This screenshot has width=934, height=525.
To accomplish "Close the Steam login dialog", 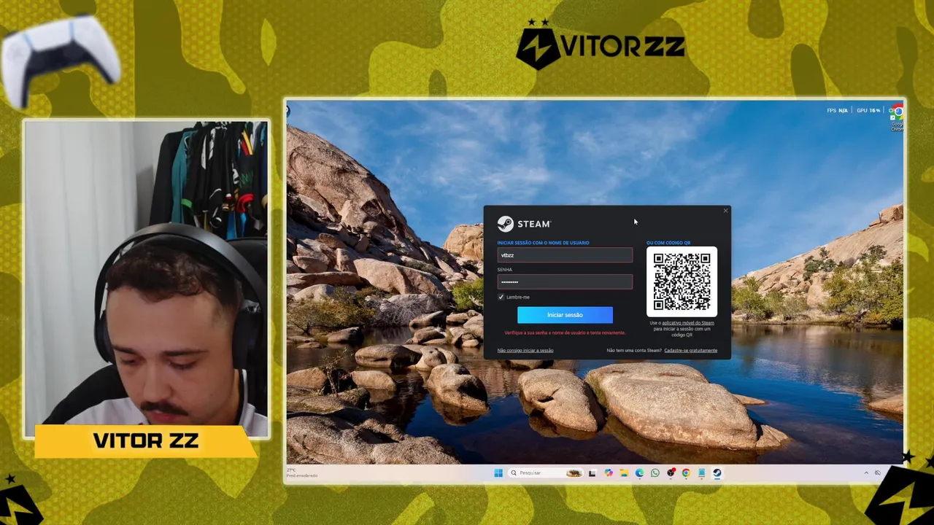I will pyautogui.click(x=725, y=211).
